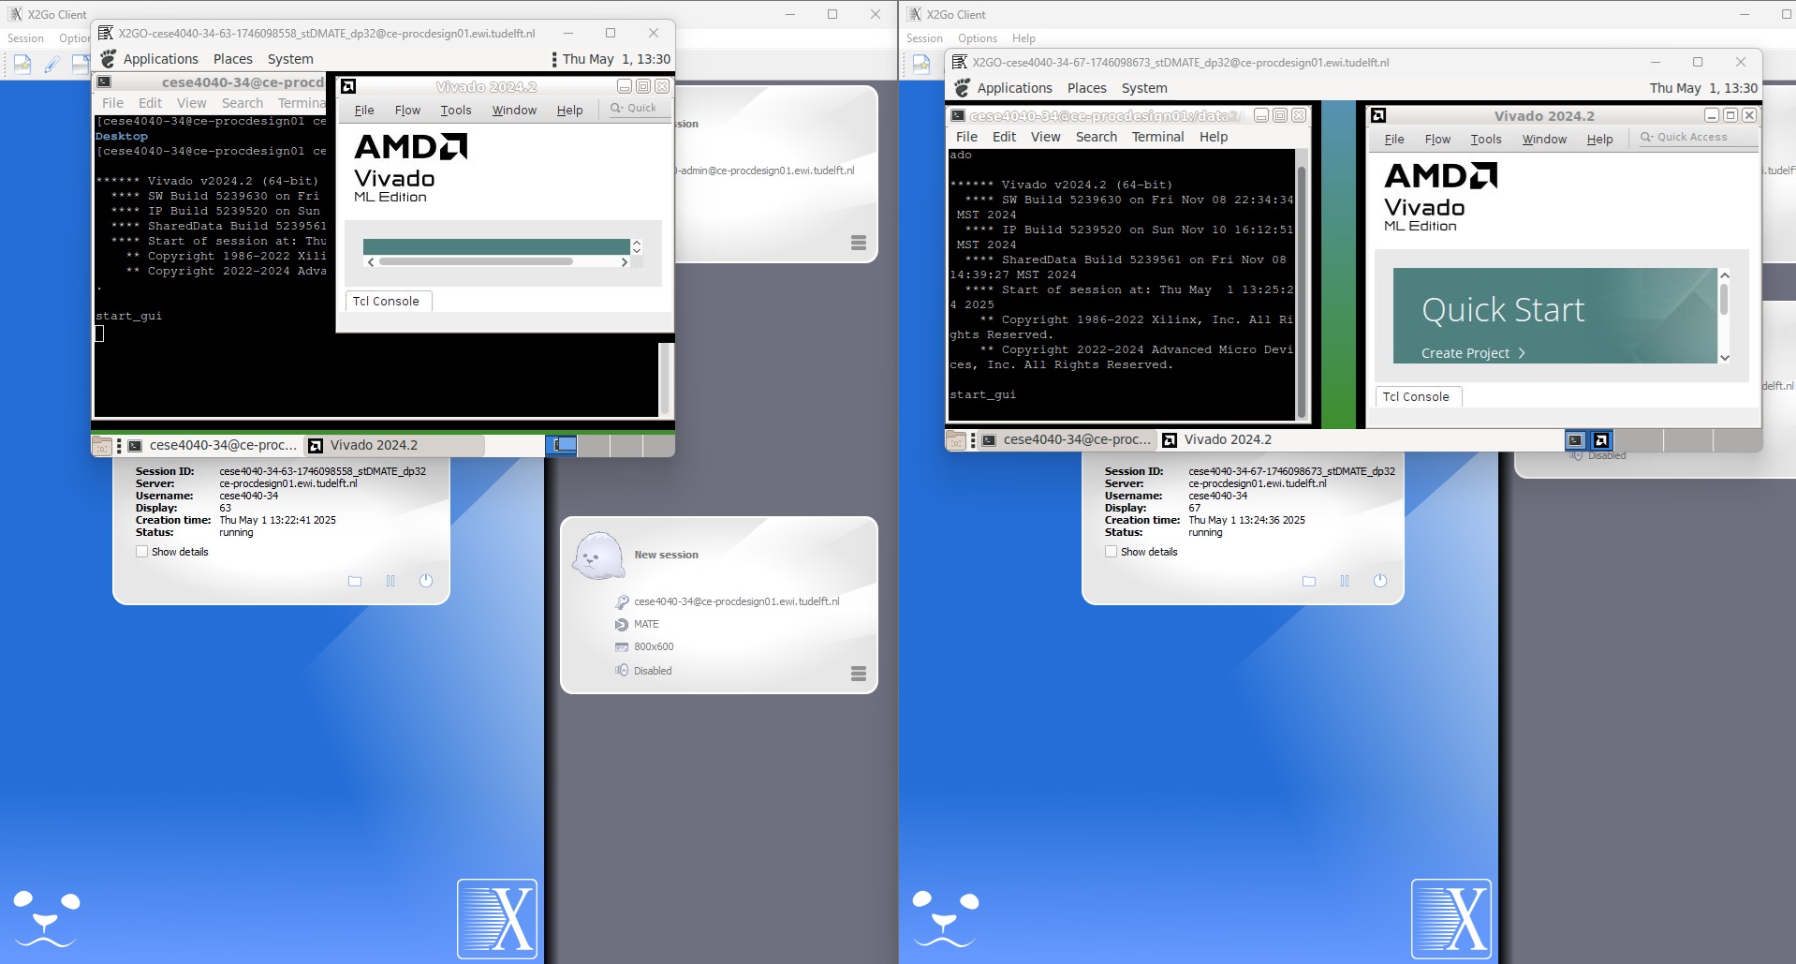
Task: Click the key icon beside cese4040-34 login
Action: click(622, 601)
